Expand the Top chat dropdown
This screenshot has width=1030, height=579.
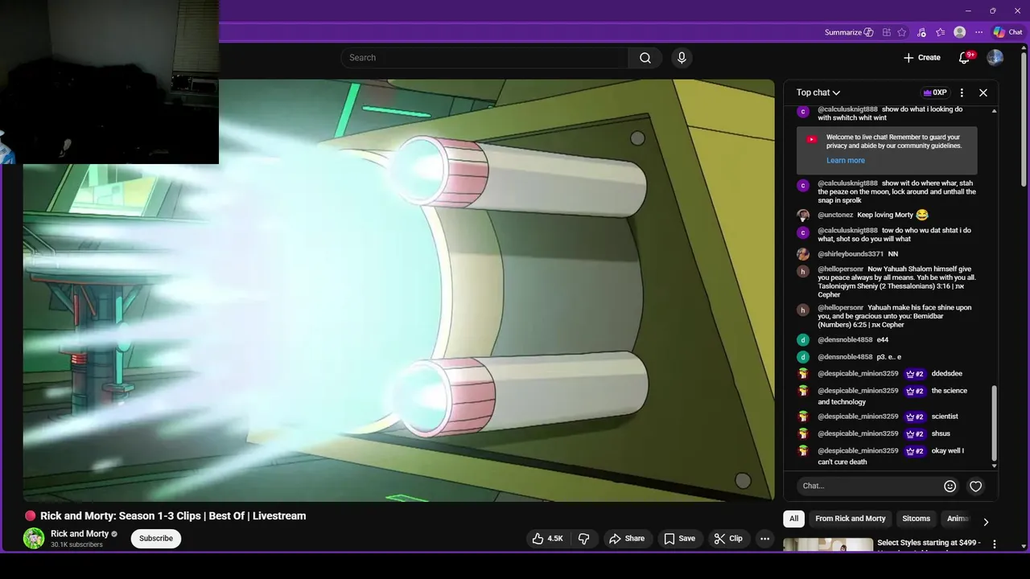(x=818, y=92)
